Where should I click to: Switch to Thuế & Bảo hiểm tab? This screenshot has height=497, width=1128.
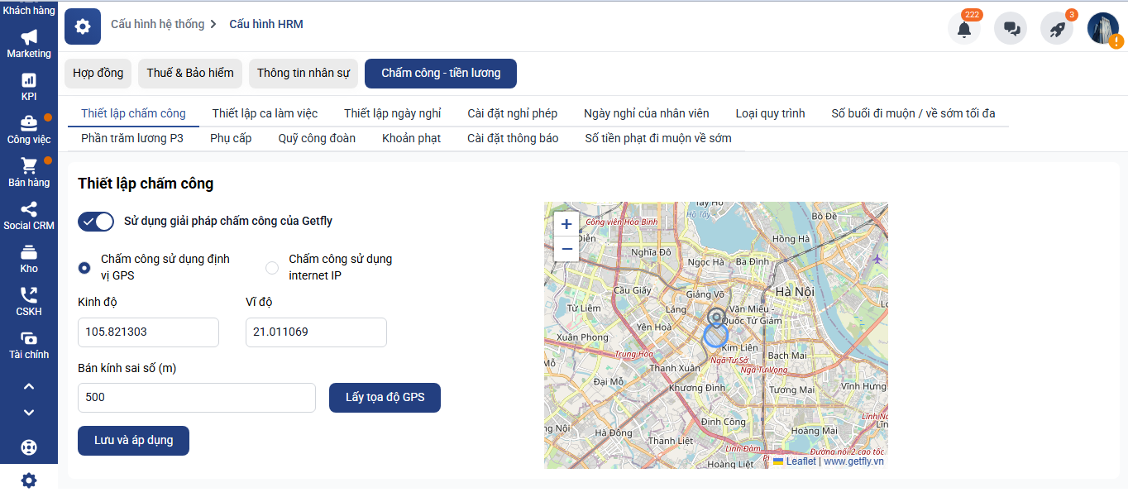click(x=190, y=73)
